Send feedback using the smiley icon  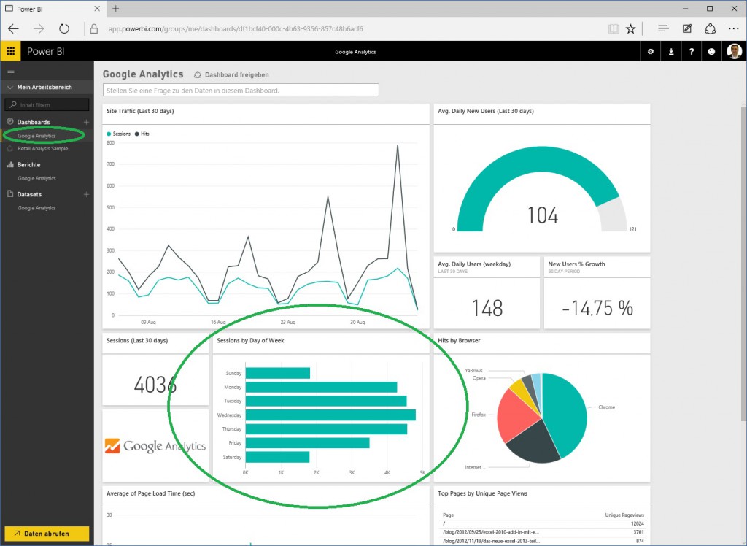711,52
